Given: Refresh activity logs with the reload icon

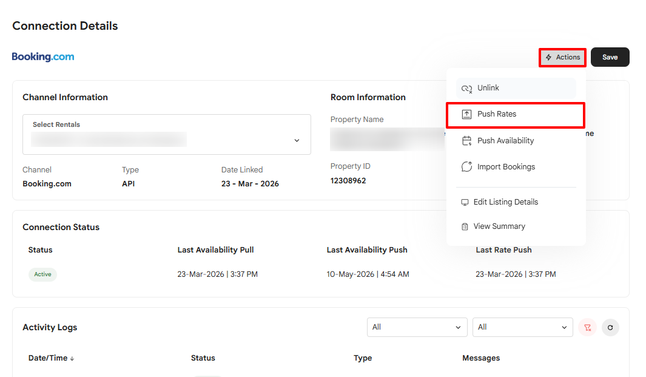Looking at the screenshot, I should [x=610, y=327].
